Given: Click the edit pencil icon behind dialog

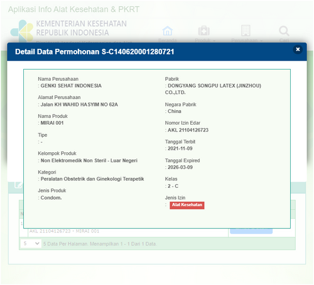Looking at the screenshot, I should (x=18, y=185).
